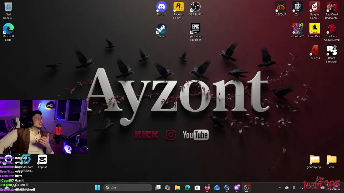Launch Discord from the desktop

[x=162, y=9]
